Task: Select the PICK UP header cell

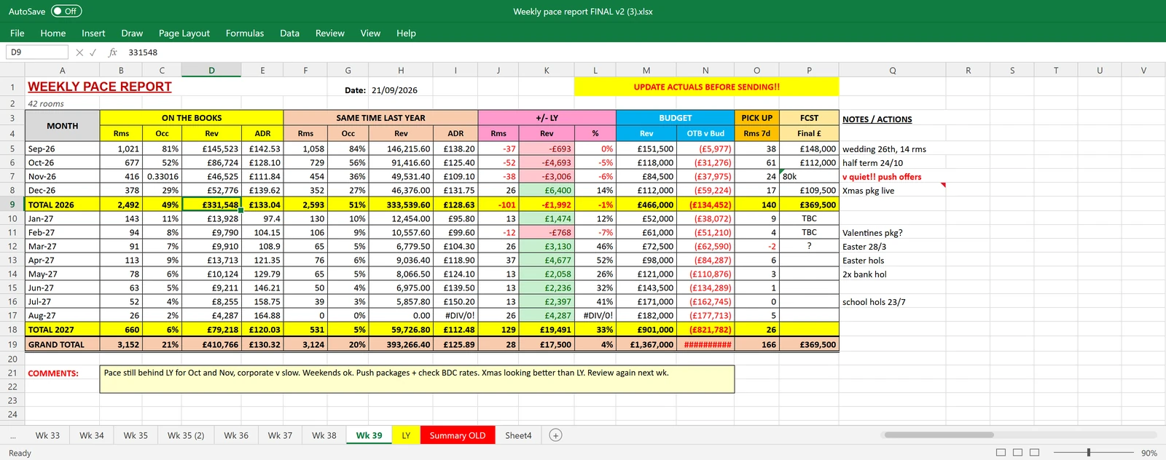Action: [x=757, y=118]
